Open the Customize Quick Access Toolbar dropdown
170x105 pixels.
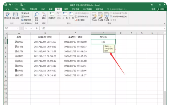[25, 5]
